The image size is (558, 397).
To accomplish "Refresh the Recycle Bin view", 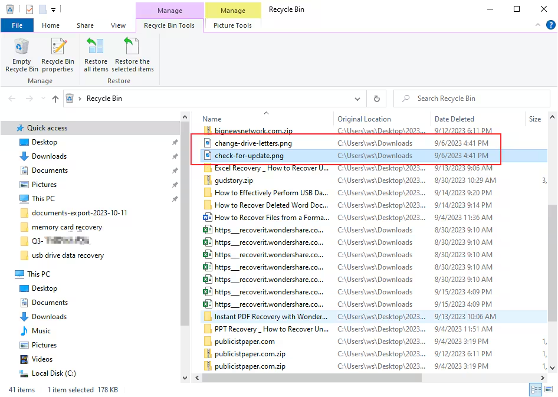I will click(x=377, y=99).
